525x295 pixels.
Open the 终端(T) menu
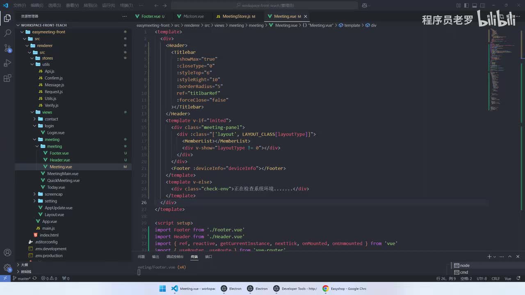(126, 5)
